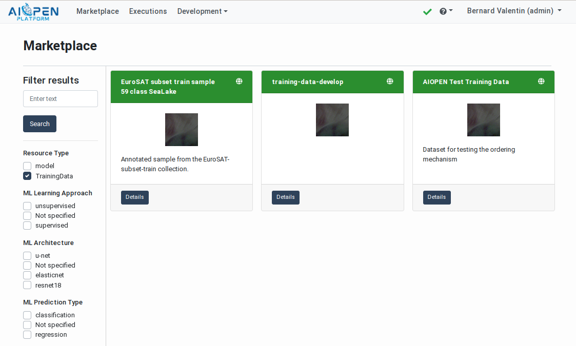Focus the Enter text filter field

pos(61,99)
